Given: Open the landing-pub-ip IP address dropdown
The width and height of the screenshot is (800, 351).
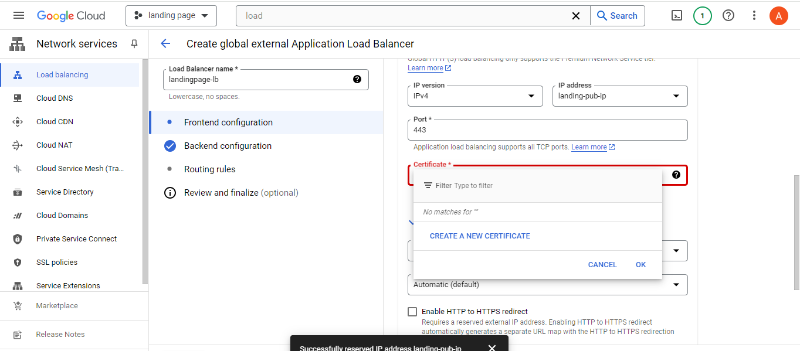Looking at the screenshot, I should (x=675, y=96).
